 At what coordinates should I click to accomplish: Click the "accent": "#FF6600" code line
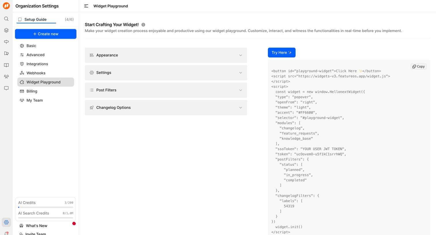pyautogui.click(x=296, y=113)
